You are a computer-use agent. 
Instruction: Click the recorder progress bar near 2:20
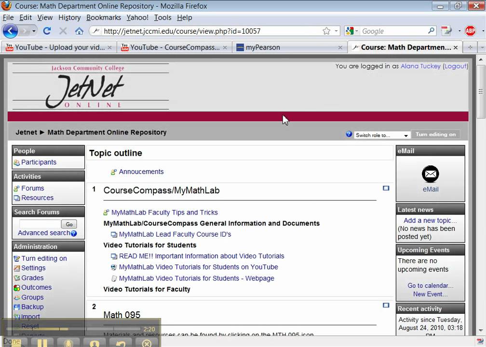[x=73, y=329]
